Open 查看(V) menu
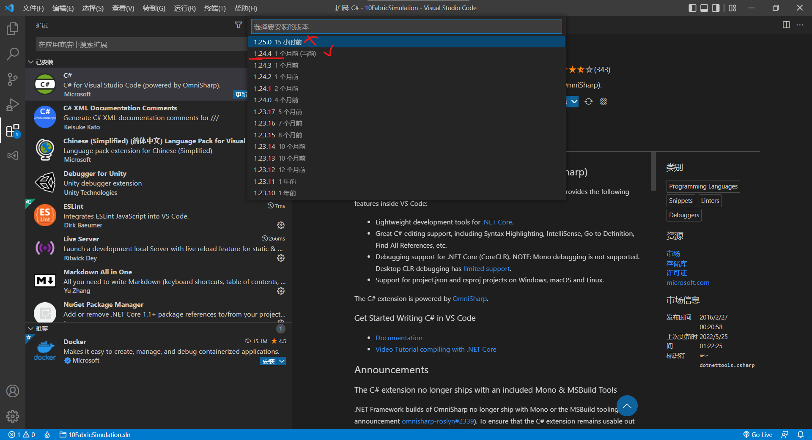Viewport: 812px width, 440px height. click(x=123, y=8)
